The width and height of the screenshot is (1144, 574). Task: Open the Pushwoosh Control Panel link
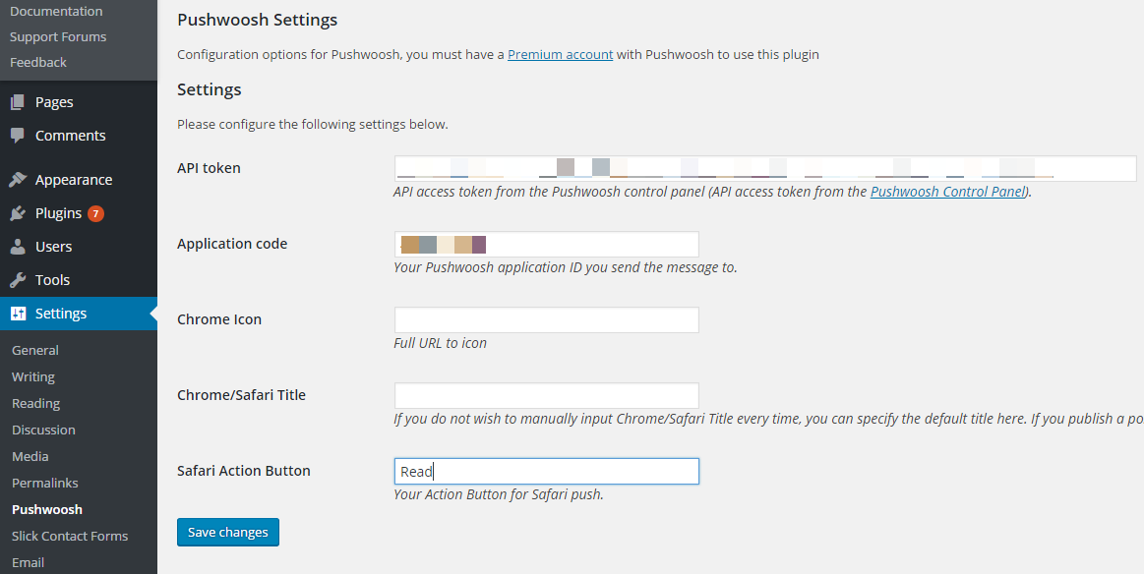(x=948, y=192)
